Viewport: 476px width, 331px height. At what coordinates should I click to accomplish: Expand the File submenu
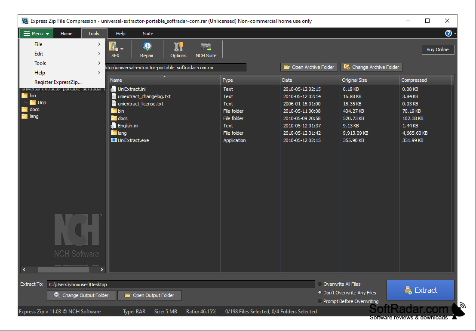tap(62, 44)
